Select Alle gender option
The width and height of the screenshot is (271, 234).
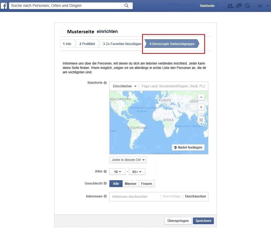pos(116,184)
